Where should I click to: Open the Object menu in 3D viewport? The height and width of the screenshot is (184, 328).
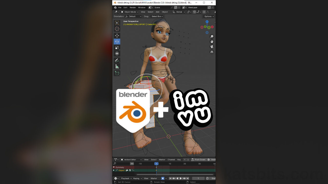coord(165,12)
